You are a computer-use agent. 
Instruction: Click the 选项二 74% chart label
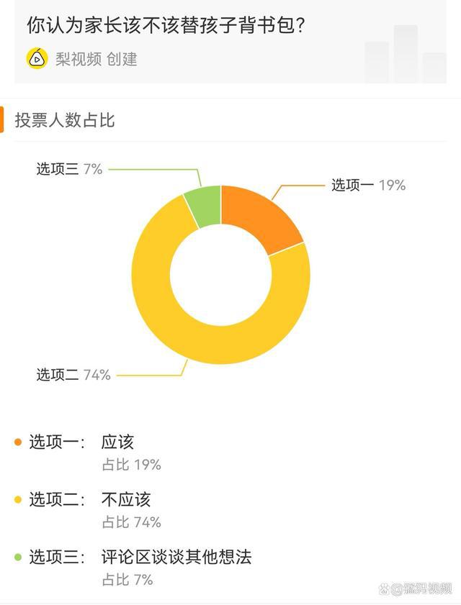73,375
